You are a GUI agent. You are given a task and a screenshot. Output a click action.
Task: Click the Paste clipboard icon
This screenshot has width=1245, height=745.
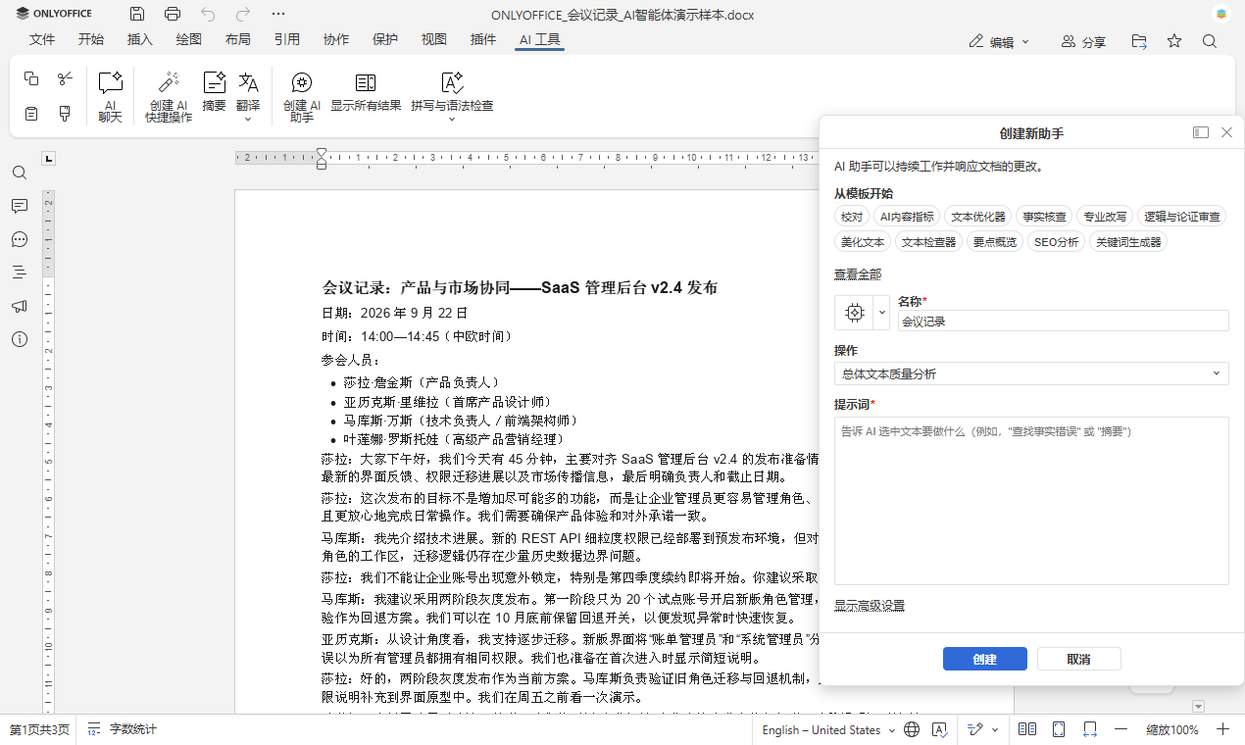click(x=31, y=114)
